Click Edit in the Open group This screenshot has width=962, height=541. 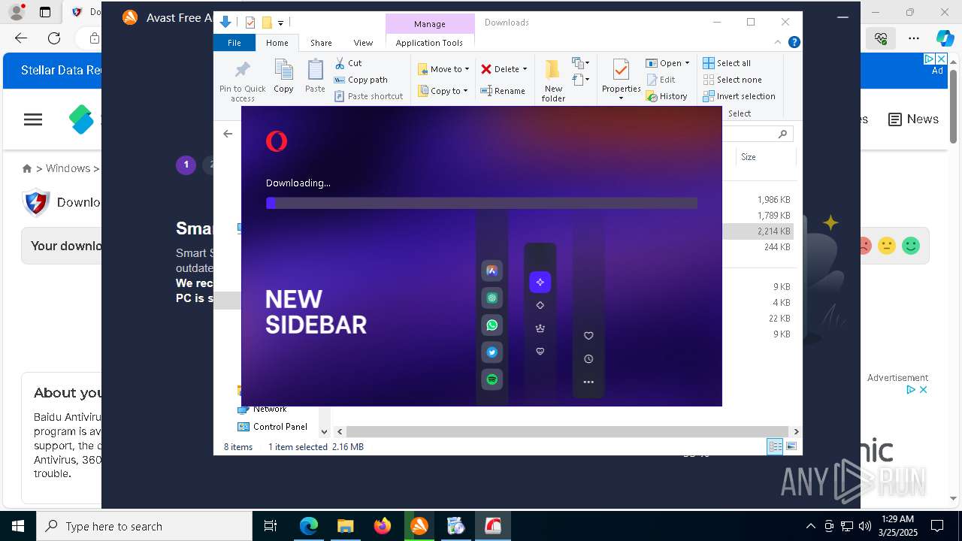coord(661,80)
